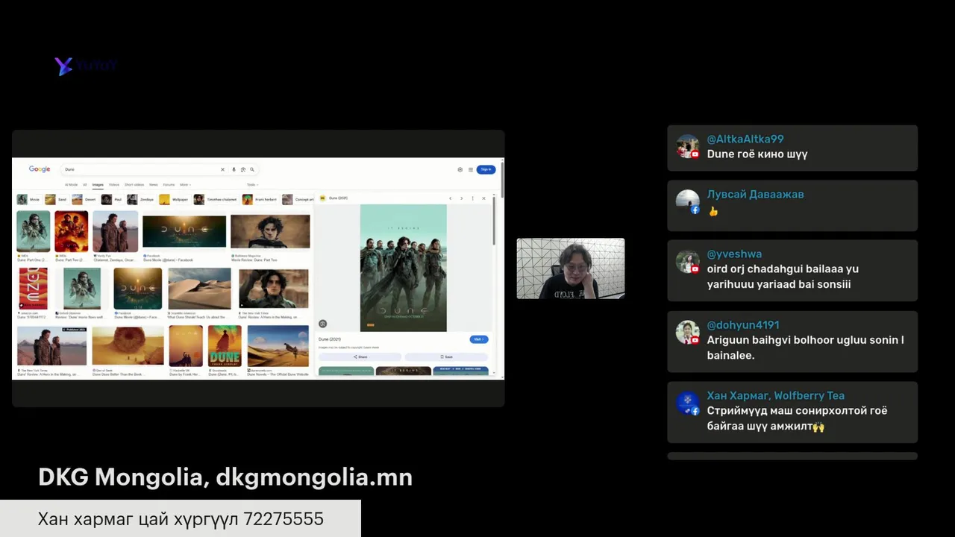Select the Sand filter chip
The height and width of the screenshot is (537, 955).
56,199
